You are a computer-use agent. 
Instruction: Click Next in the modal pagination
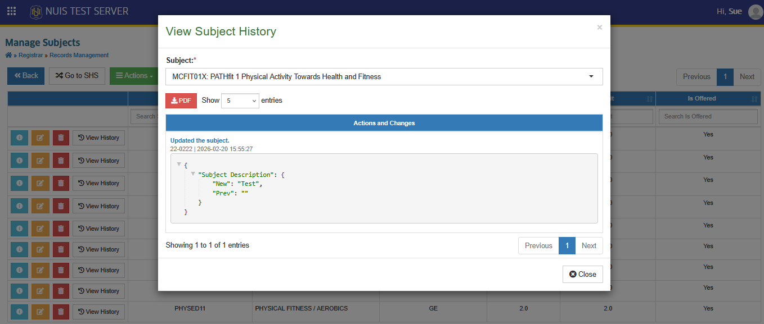coord(589,245)
